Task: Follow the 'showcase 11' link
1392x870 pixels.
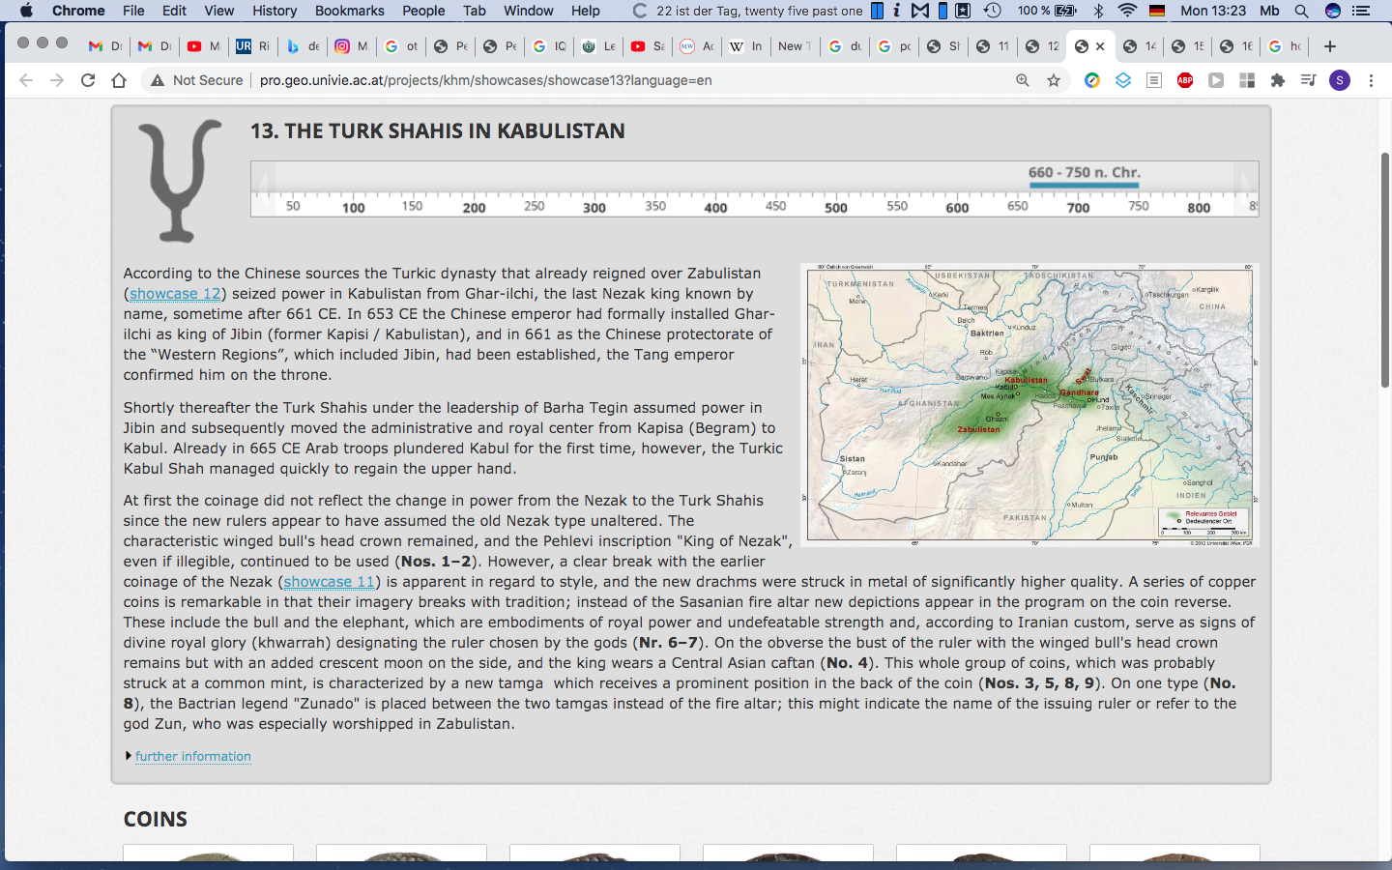Action: 329,582
